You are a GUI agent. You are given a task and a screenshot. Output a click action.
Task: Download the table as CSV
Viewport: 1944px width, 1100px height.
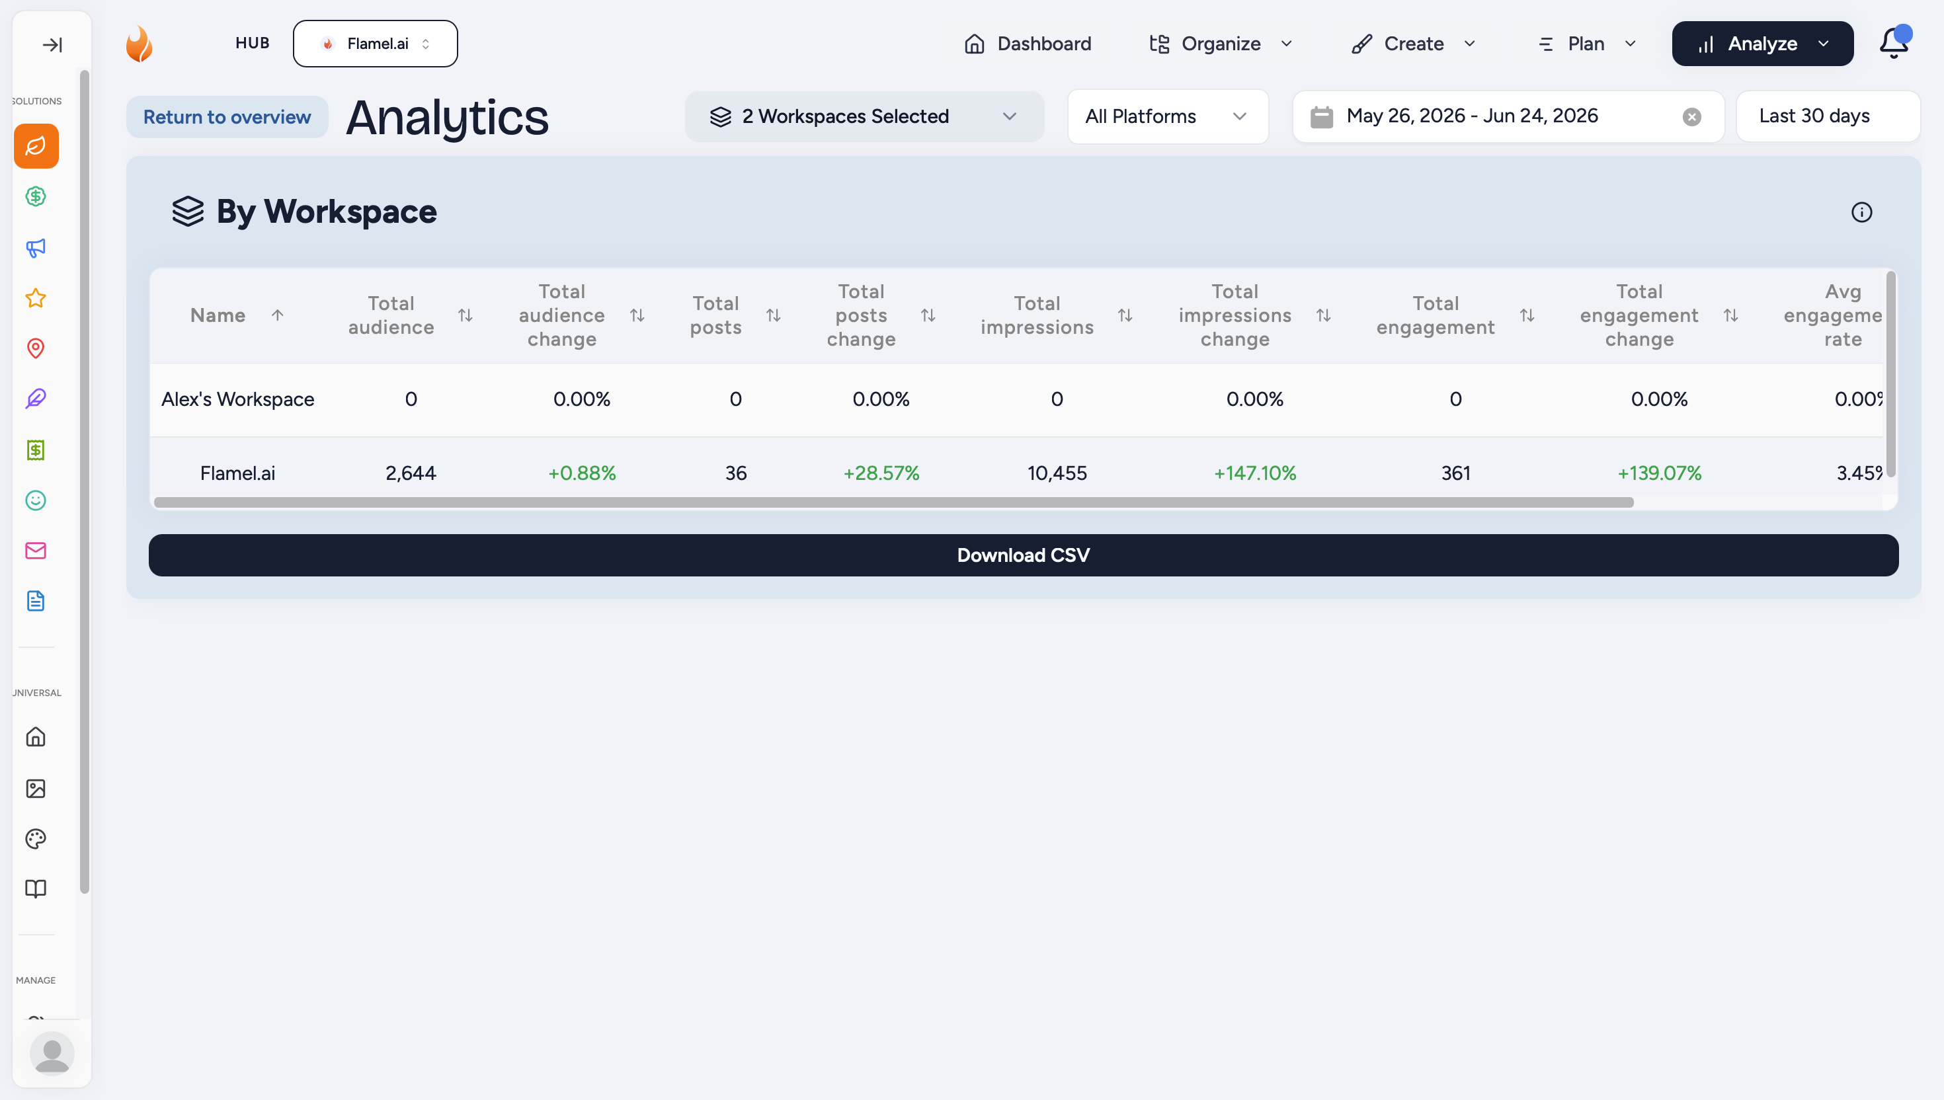pyautogui.click(x=1023, y=555)
